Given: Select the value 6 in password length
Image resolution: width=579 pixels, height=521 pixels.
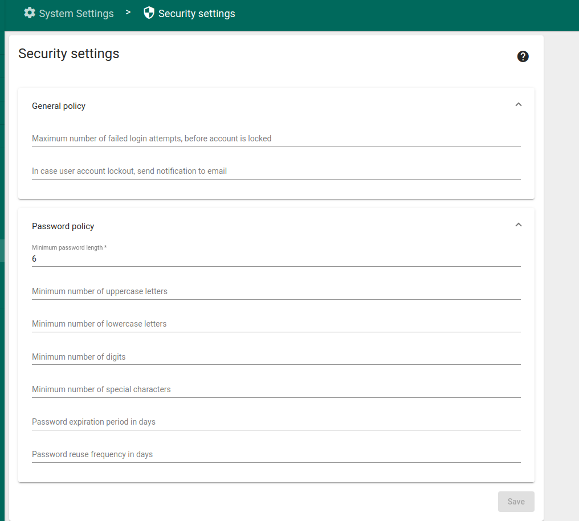Looking at the screenshot, I should (34, 259).
